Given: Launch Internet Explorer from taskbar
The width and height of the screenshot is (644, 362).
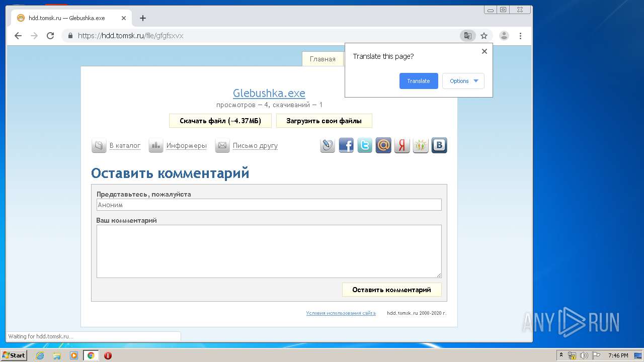Looking at the screenshot, I should 40,355.
